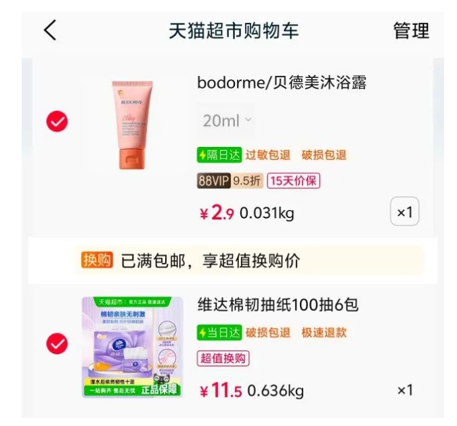Tap the green 隔日达 delivery badge
This screenshot has width=457, height=426.
(x=219, y=155)
